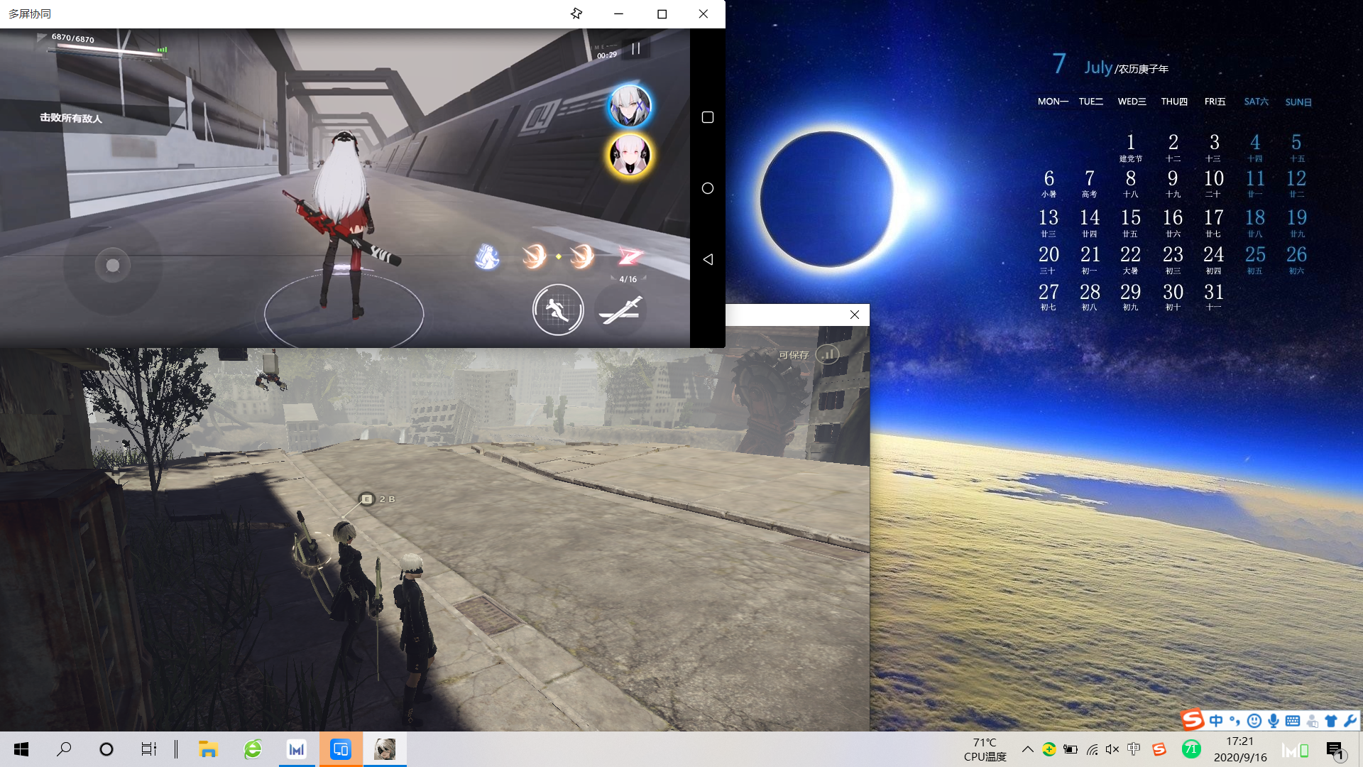The image size is (1363, 767).
Task: Open Wi-Fi network tray icon
Action: (1092, 749)
